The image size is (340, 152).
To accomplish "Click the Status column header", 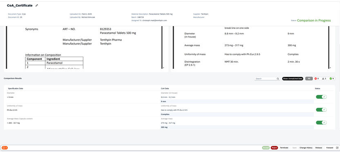I will click(x=318, y=88).
